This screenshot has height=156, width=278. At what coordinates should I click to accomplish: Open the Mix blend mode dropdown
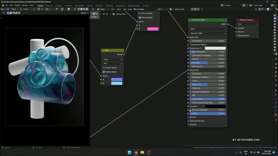(x=113, y=64)
